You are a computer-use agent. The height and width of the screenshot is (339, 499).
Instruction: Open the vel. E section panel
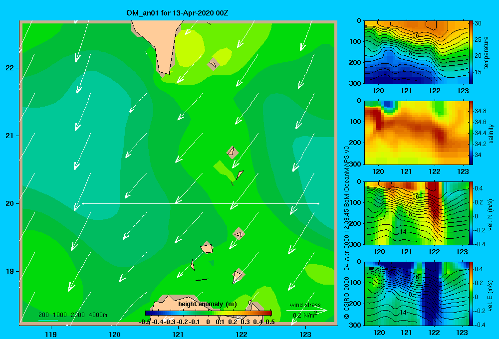click(416, 294)
